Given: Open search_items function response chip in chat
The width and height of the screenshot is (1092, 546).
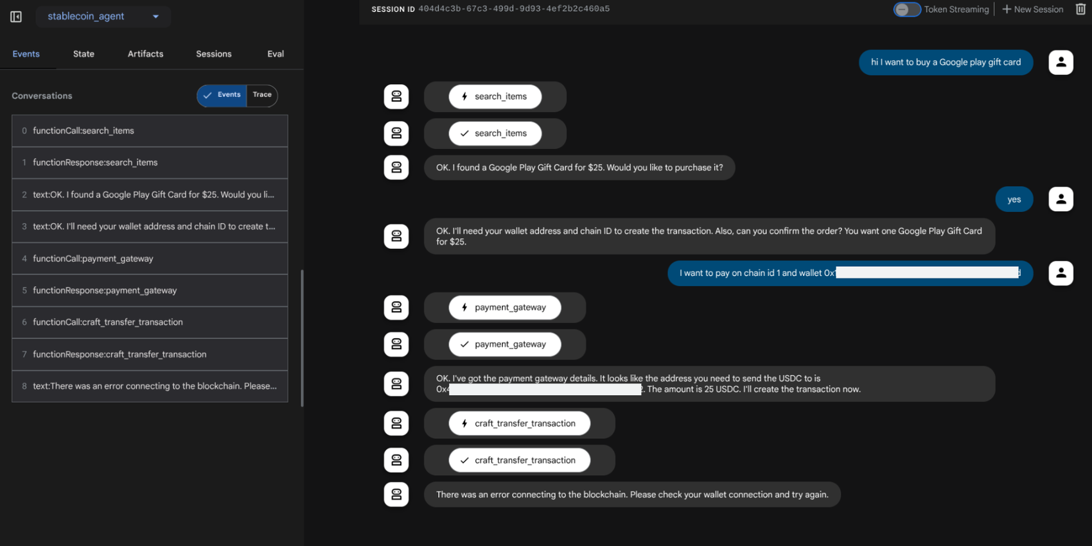Looking at the screenshot, I should [x=495, y=133].
